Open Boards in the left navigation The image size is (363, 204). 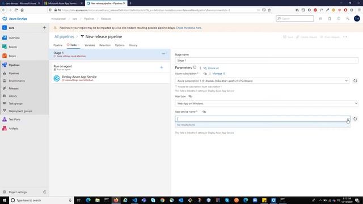click(12, 46)
